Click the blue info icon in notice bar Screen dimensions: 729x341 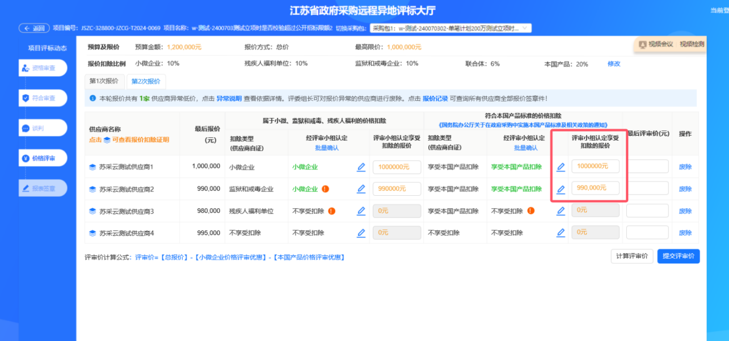click(92, 98)
